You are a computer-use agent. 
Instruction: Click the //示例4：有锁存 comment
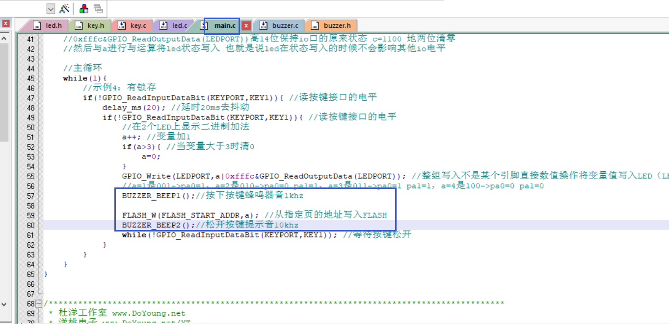[119, 88]
